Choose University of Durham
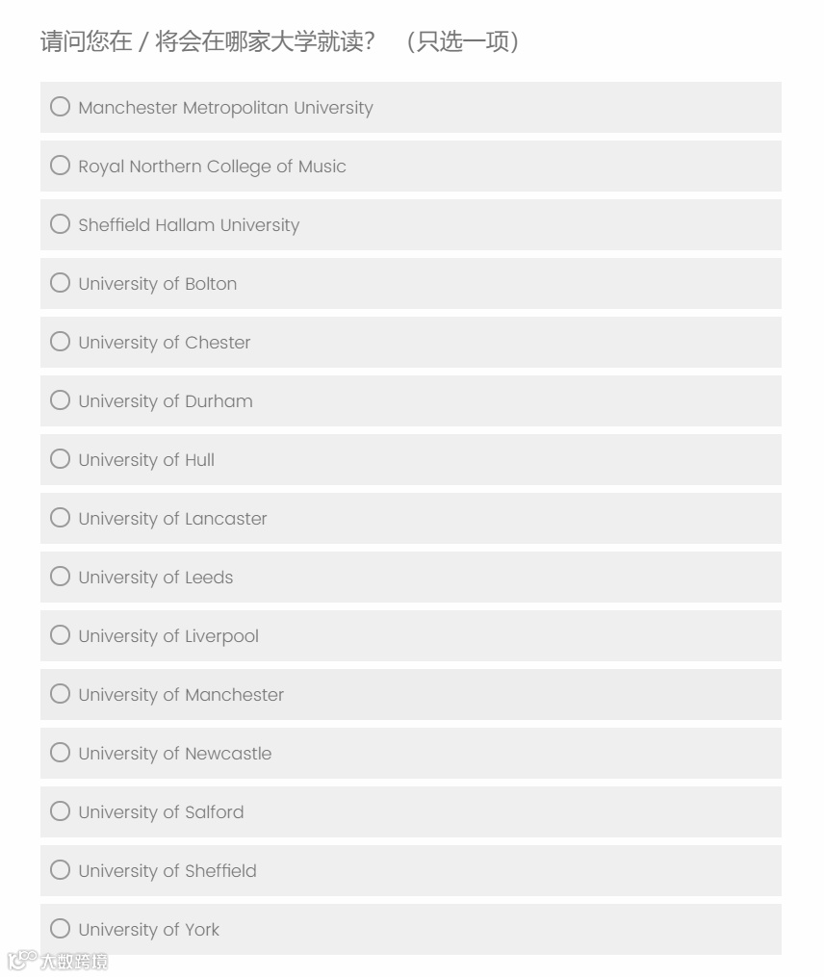Screen dimensions: 824x977 tap(61, 400)
